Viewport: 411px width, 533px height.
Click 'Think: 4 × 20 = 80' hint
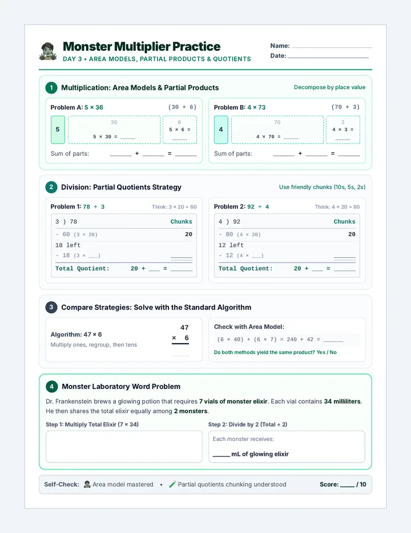point(337,206)
